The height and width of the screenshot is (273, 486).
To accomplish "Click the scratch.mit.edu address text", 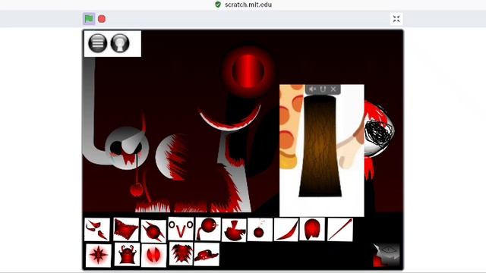I will pos(248,5).
